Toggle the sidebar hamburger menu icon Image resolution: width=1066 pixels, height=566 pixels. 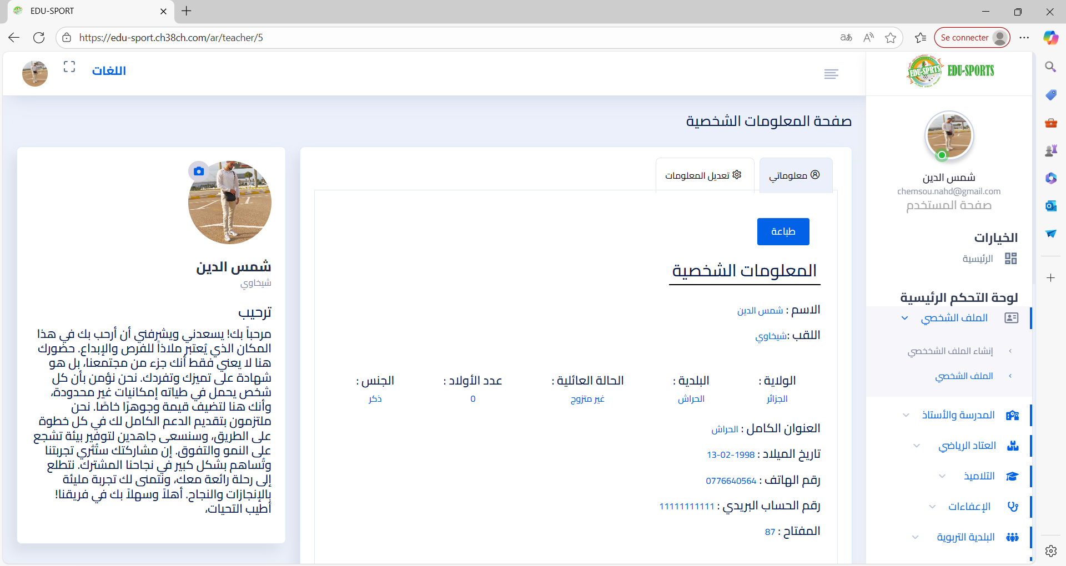coord(831,74)
